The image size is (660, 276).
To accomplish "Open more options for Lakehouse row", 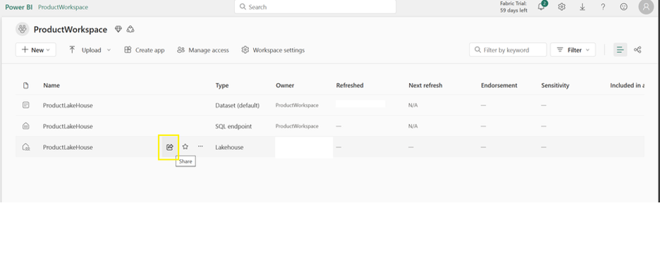I will click(200, 146).
